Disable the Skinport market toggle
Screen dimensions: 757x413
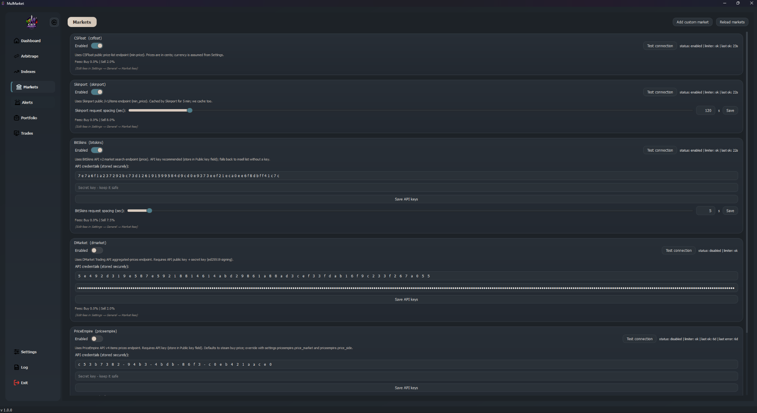(x=97, y=92)
